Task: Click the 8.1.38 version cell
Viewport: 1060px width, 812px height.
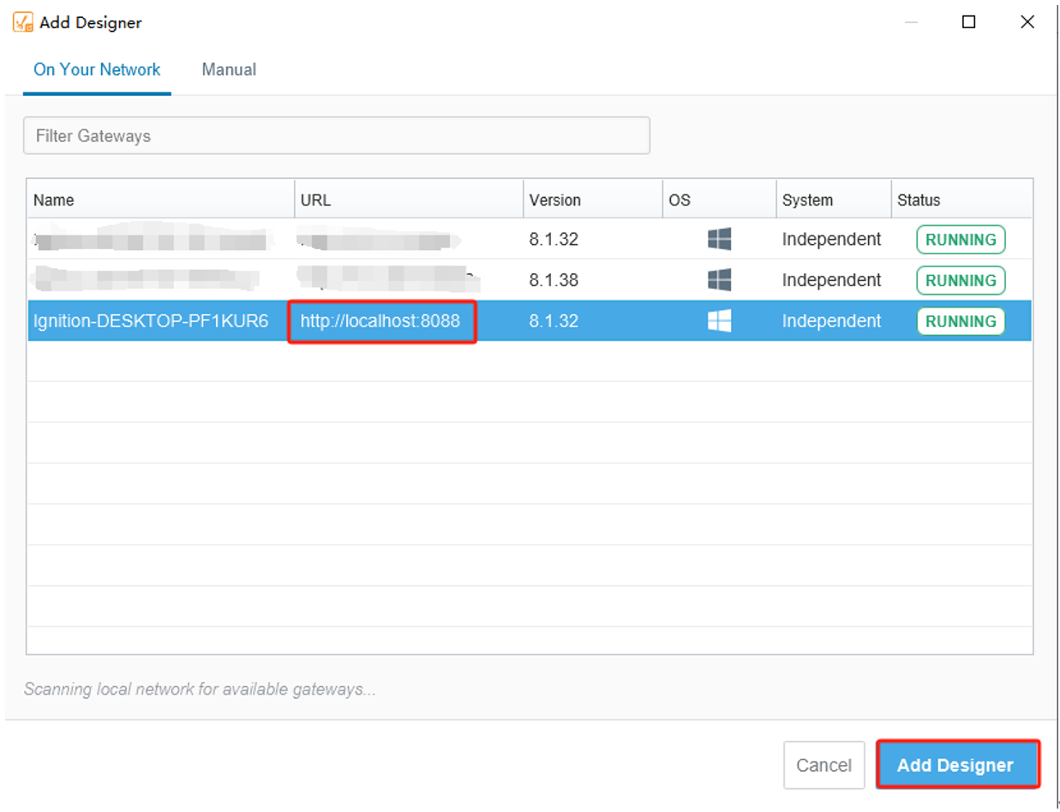Action: coord(554,280)
